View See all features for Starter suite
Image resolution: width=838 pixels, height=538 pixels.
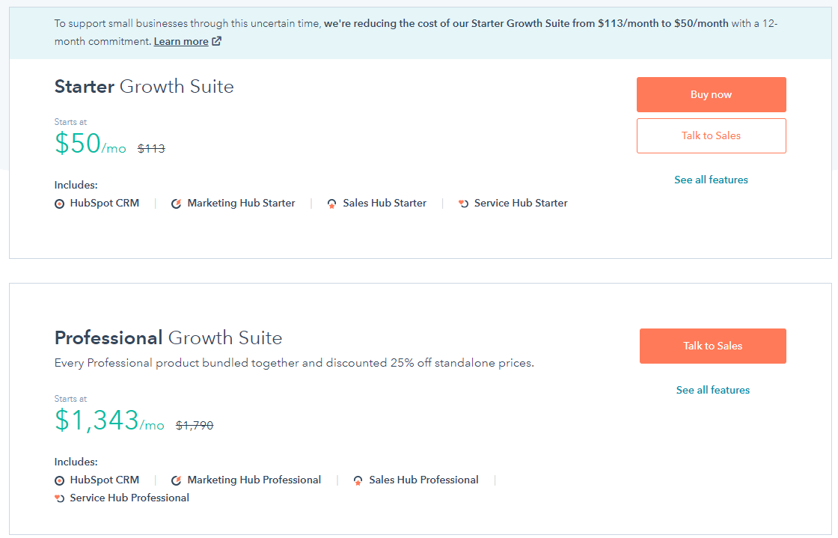711,180
